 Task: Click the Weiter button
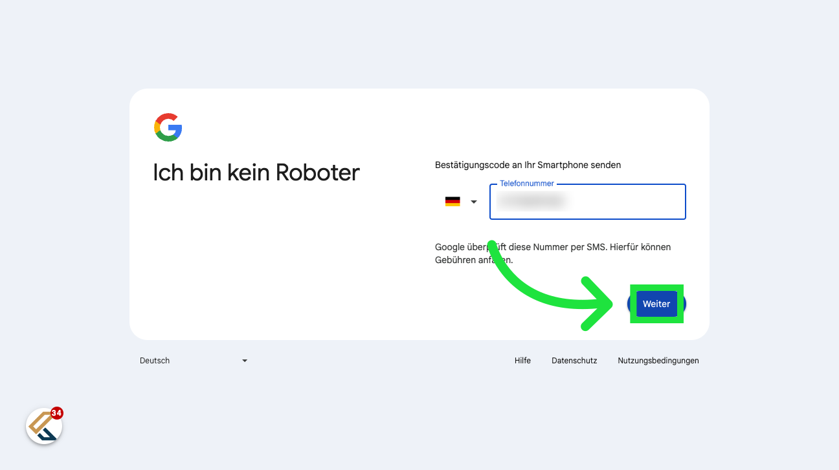(x=656, y=304)
